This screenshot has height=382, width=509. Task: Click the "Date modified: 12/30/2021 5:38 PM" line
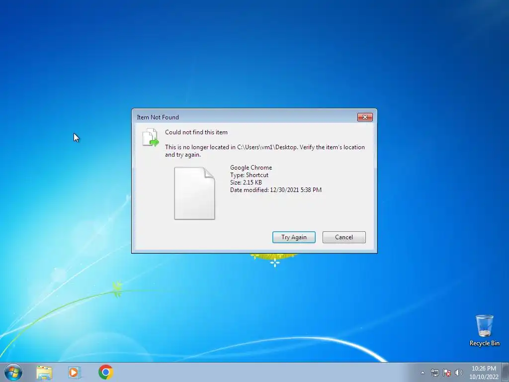276,190
